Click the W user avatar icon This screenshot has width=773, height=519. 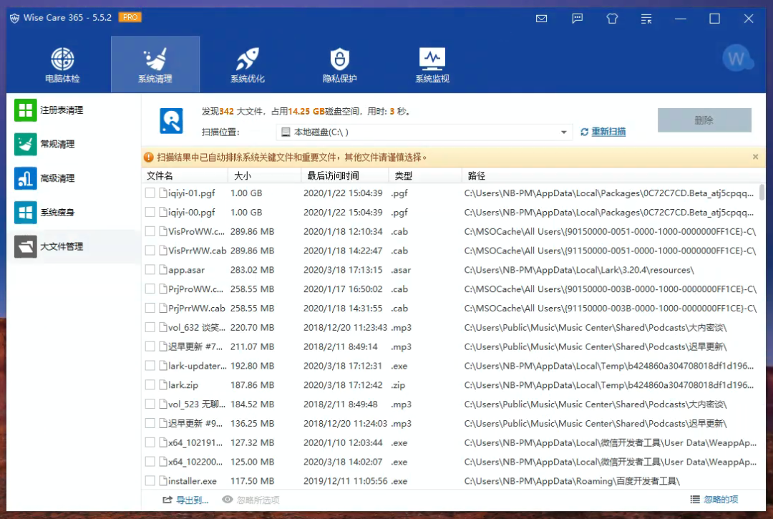point(737,59)
